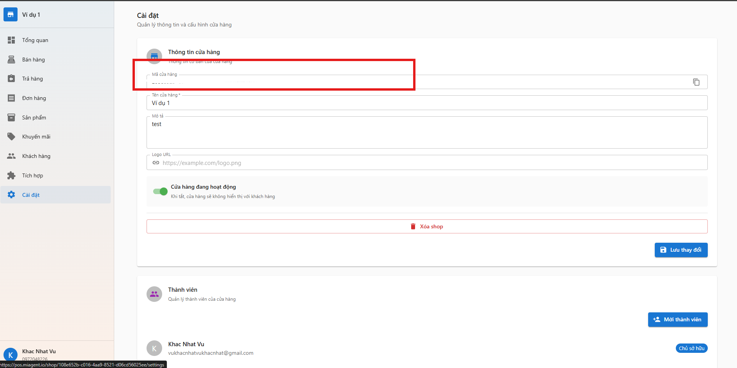The image size is (737, 368).
Task: Go to Bán hàng in sidebar
Action: [x=34, y=60]
